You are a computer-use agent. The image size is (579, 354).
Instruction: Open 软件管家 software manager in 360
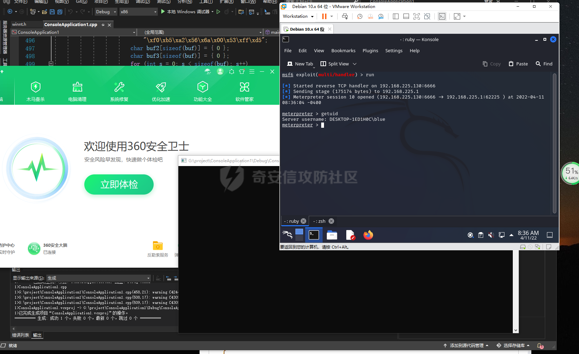pos(245,91)
